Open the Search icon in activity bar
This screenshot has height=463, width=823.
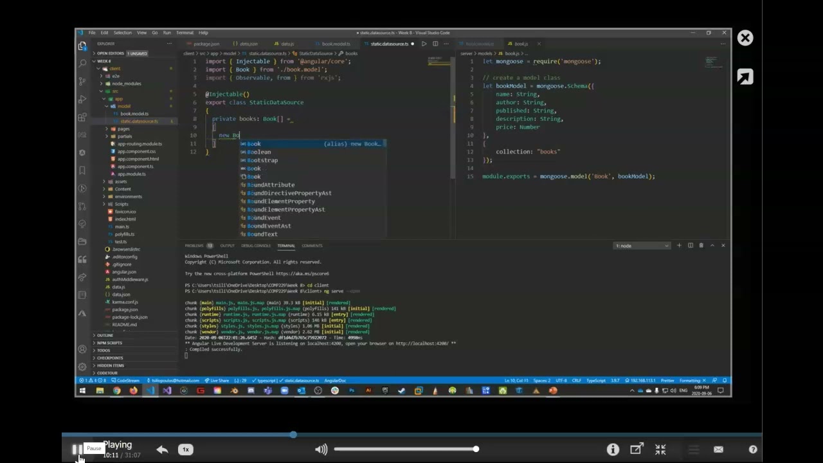82,64
